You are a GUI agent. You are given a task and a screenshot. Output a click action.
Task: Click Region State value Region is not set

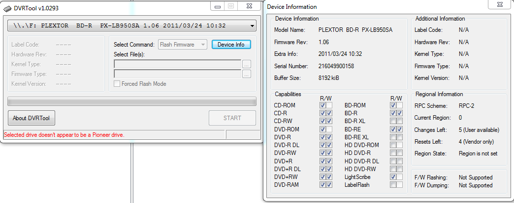tap(478, 153)
